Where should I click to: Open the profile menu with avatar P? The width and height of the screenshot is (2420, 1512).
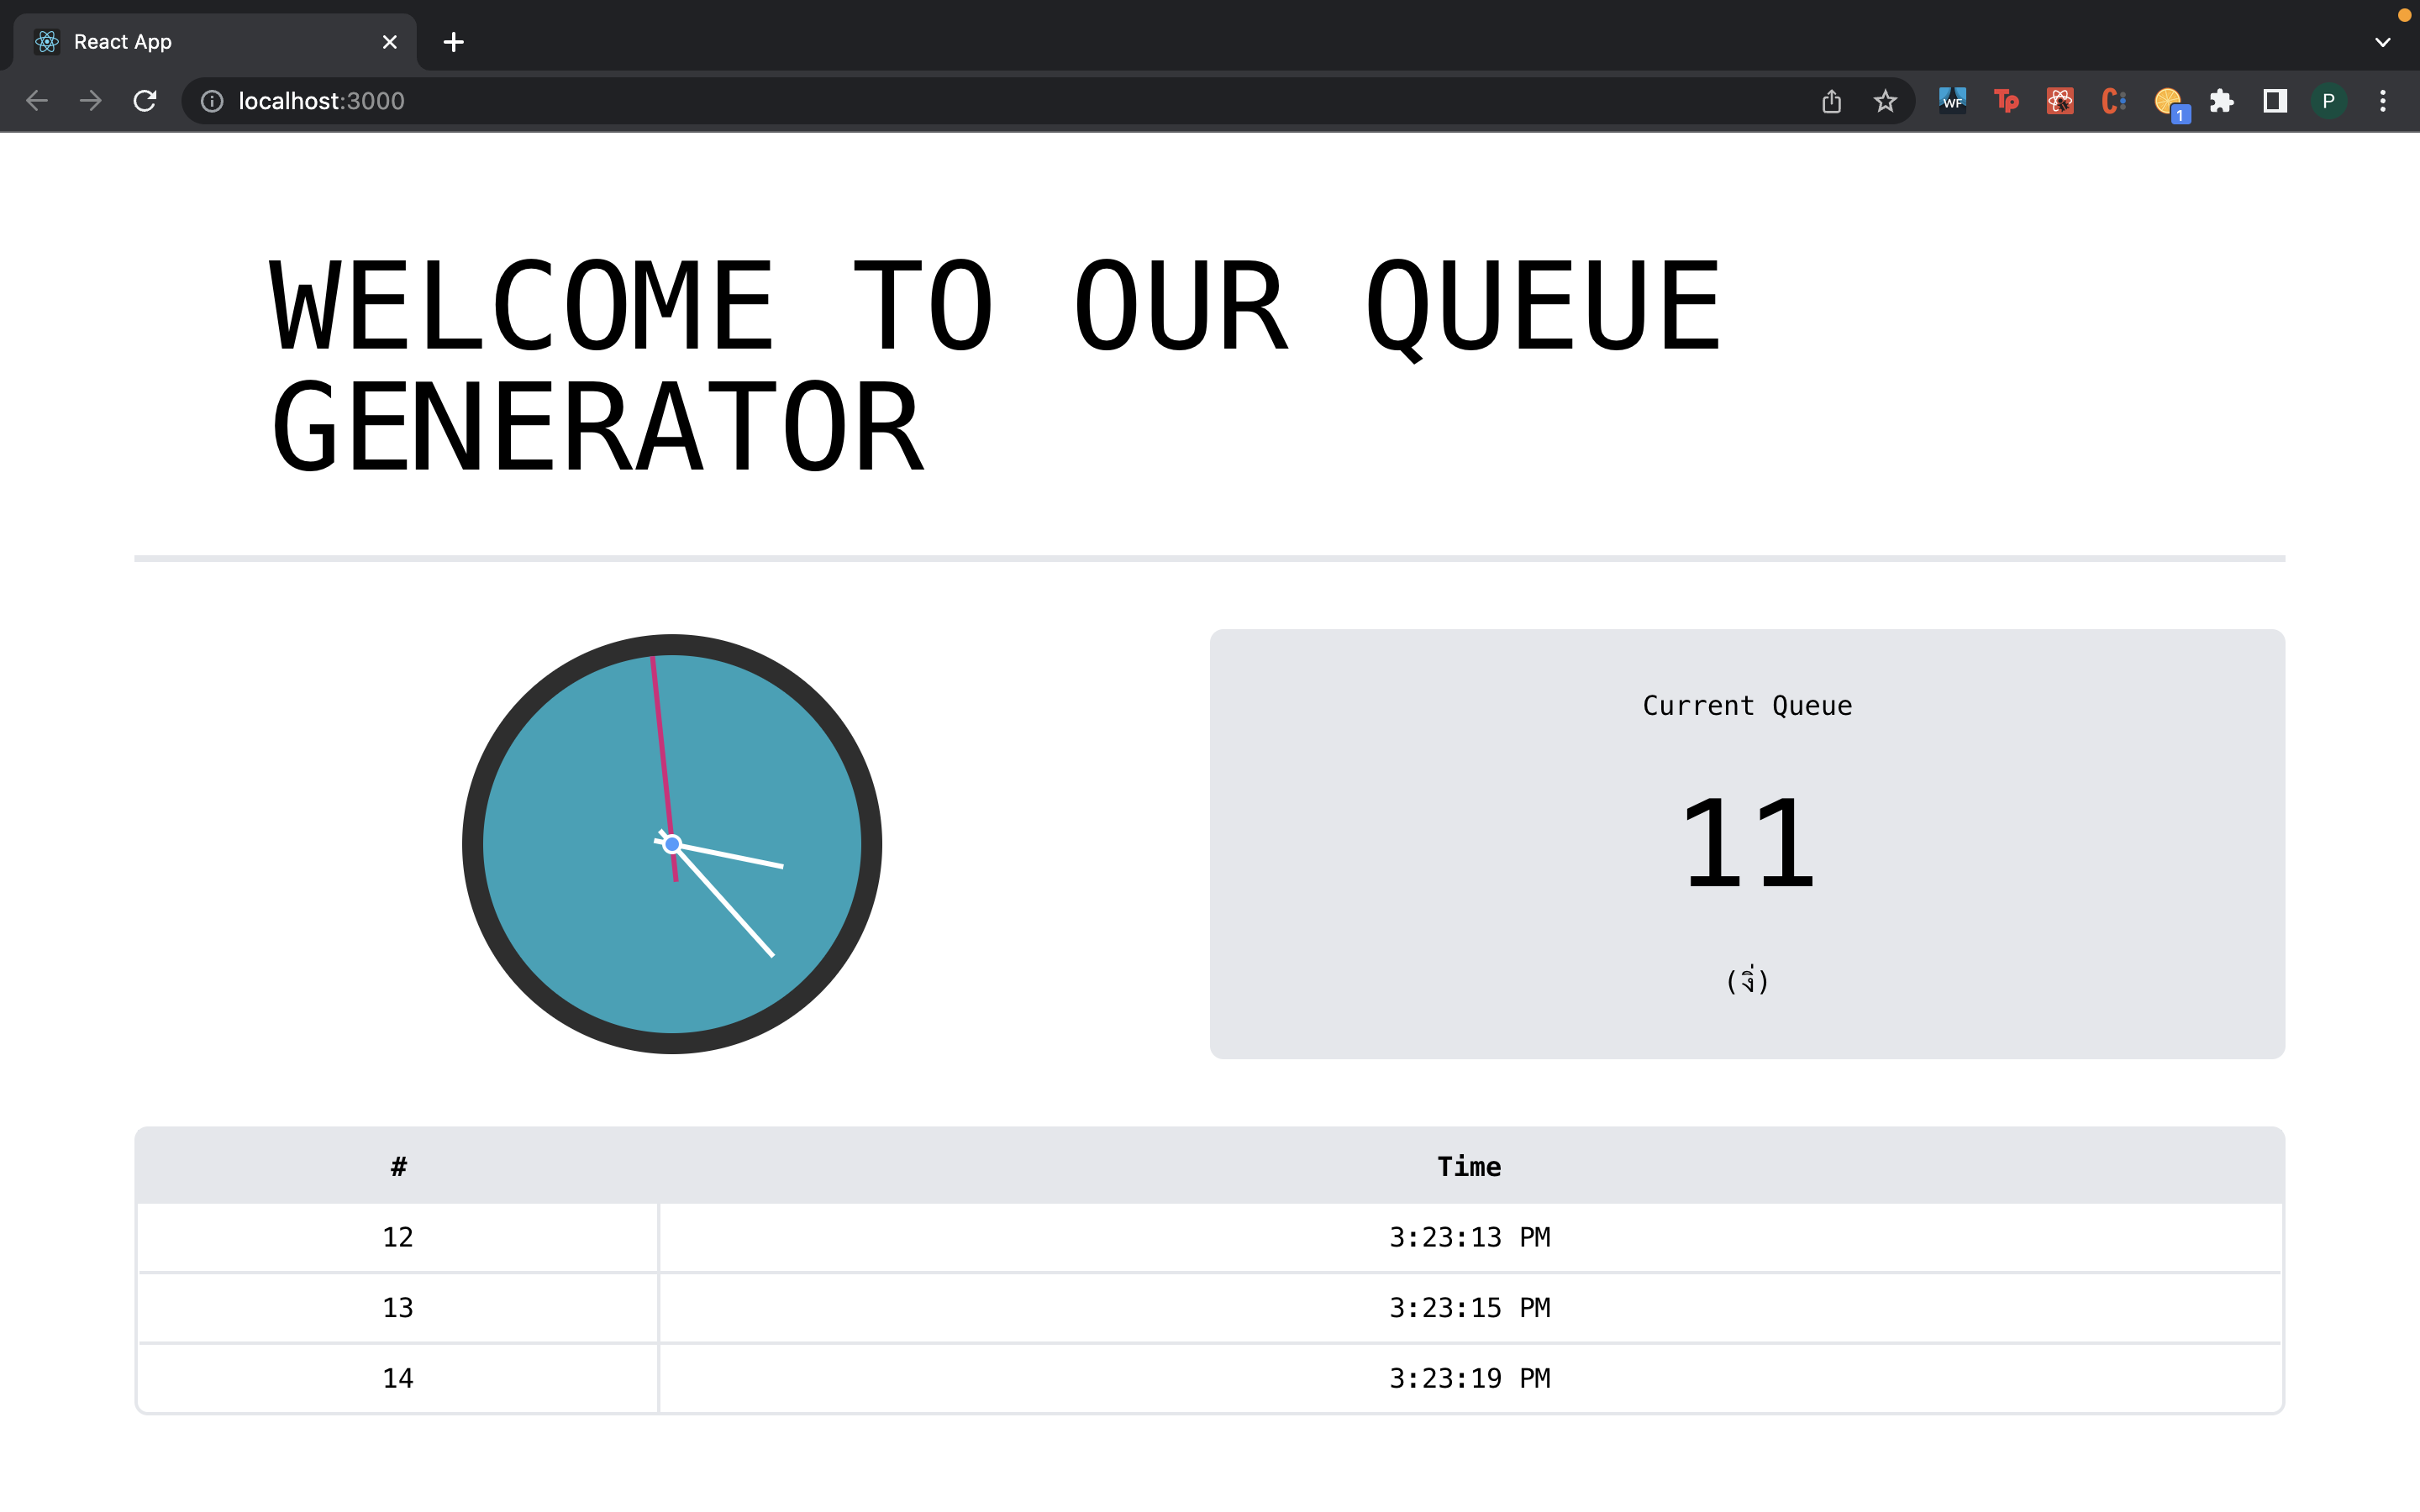coord(2329,100)
